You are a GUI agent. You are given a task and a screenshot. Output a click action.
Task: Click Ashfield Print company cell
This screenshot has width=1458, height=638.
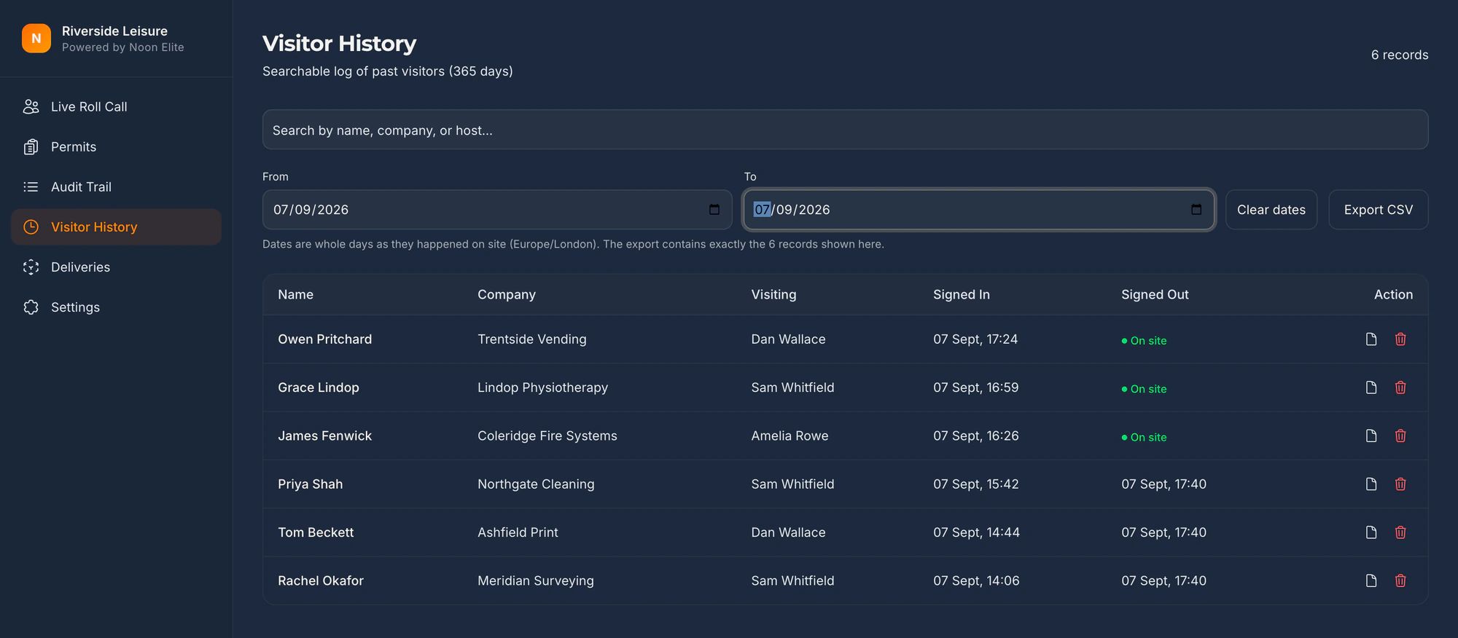pyautogui.click(x=518, y=532)
